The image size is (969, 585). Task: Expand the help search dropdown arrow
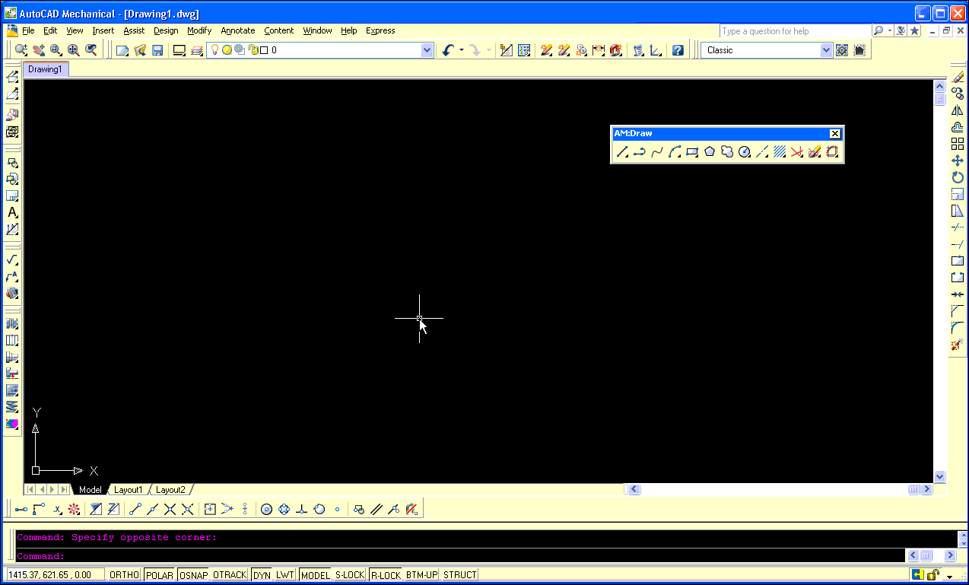tap(890, 31)
